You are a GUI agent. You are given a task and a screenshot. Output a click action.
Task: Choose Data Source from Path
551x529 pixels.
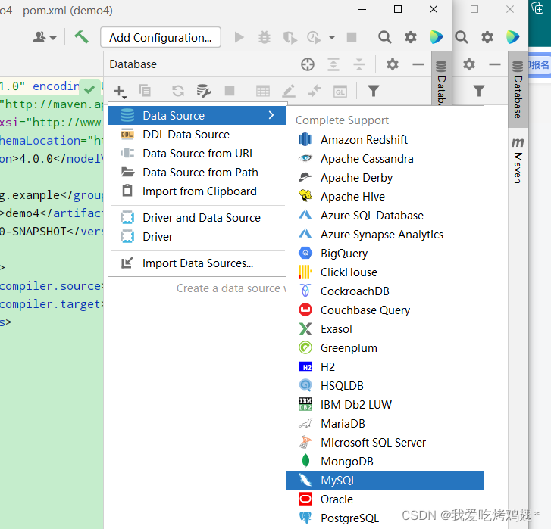197,173
